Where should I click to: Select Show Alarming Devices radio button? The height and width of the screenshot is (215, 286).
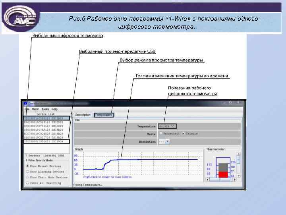click(x=27, y=172)
